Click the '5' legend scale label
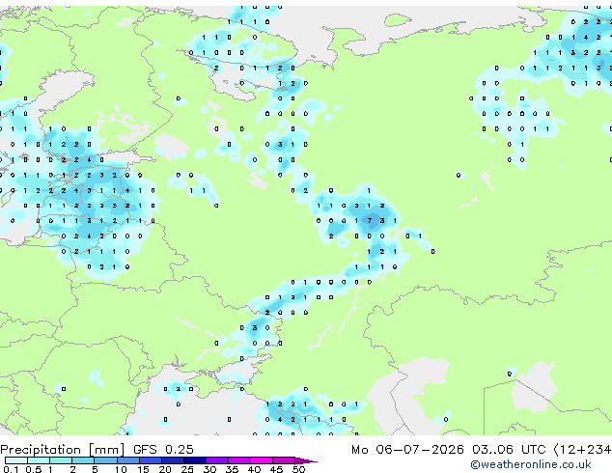 (95, 469)
